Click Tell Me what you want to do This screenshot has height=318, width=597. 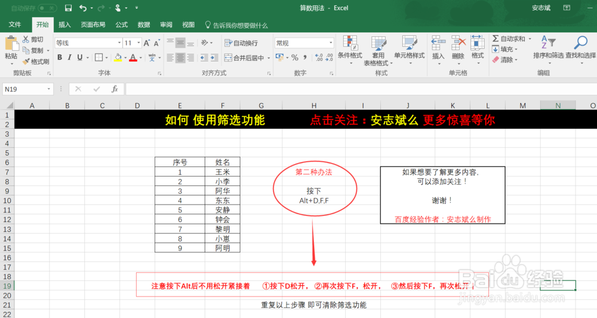236,25
